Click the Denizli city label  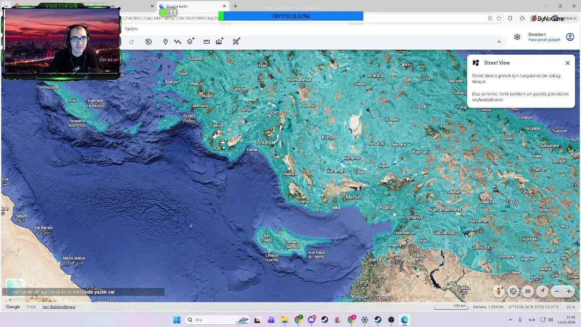(x=238, y=89)
